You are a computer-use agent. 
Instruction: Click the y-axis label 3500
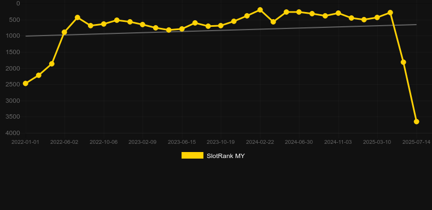click(13, 117)
